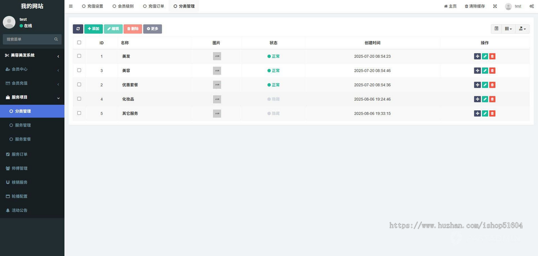Screen dimensions: 538x256
Task: Open 服务套餐 in the sidebar
Action: pyautogui.click(x=32, y=139)
